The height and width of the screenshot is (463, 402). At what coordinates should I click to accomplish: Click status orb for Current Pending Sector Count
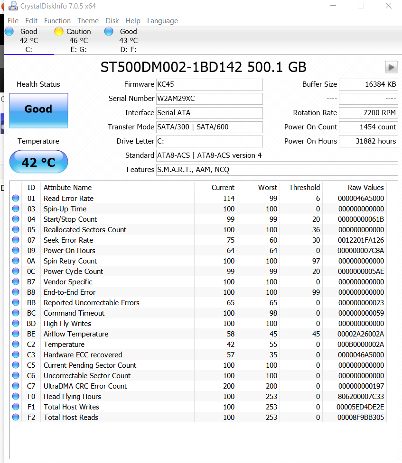[x=16, y=365]
